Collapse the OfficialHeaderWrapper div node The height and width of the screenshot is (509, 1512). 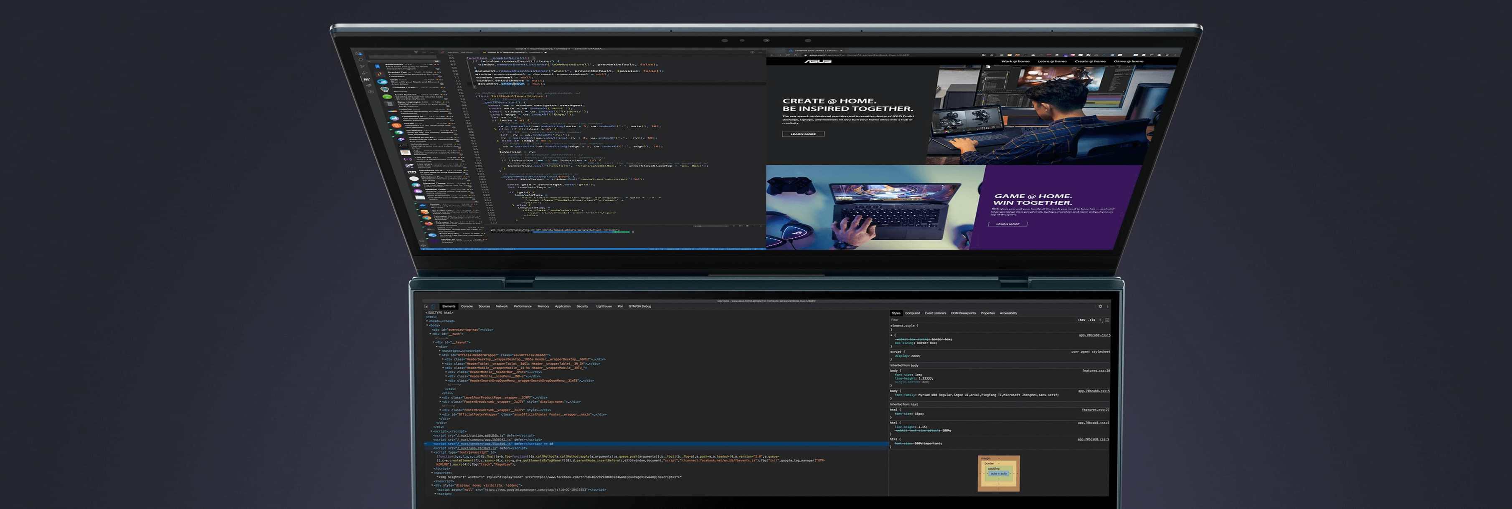click(440, 355)
